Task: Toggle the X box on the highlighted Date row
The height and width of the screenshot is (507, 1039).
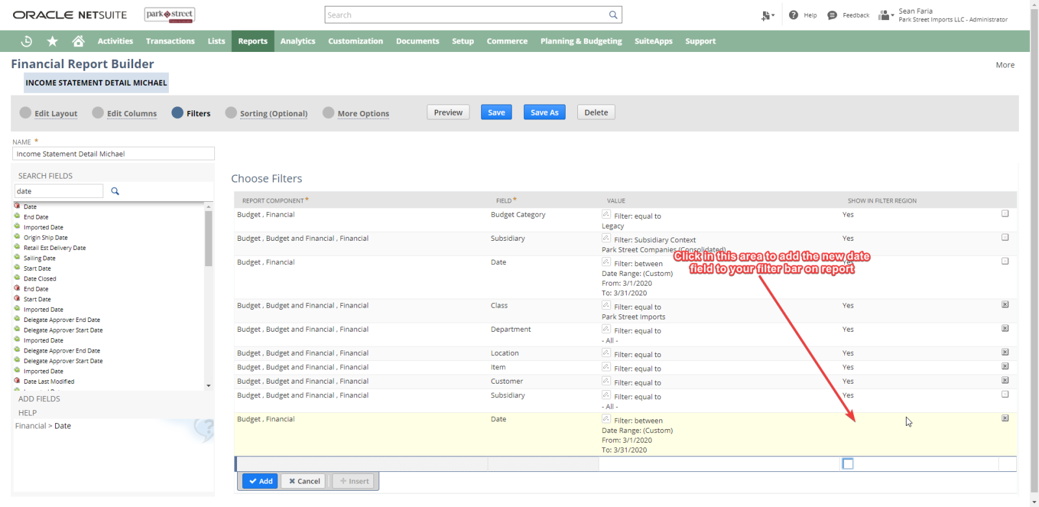Action: coord(1005,418)
